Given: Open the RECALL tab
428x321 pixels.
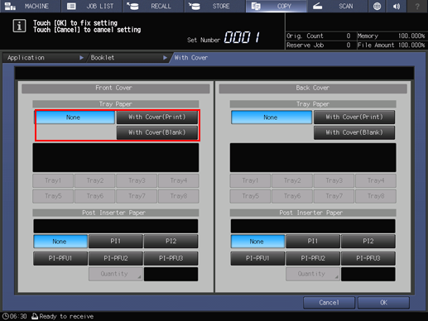Looking at the screenshot, I should pos(153,6).
